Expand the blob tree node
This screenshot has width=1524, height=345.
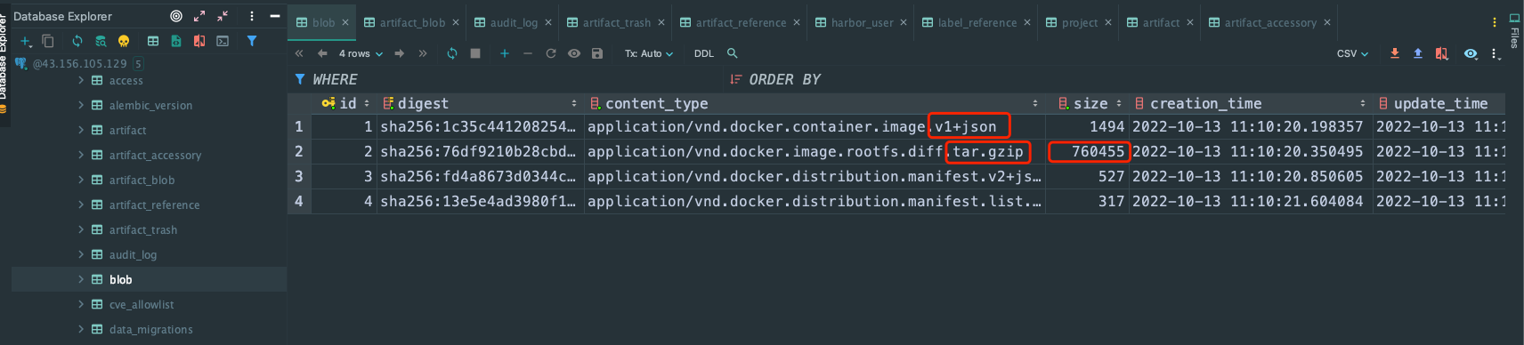pos(81,279)
